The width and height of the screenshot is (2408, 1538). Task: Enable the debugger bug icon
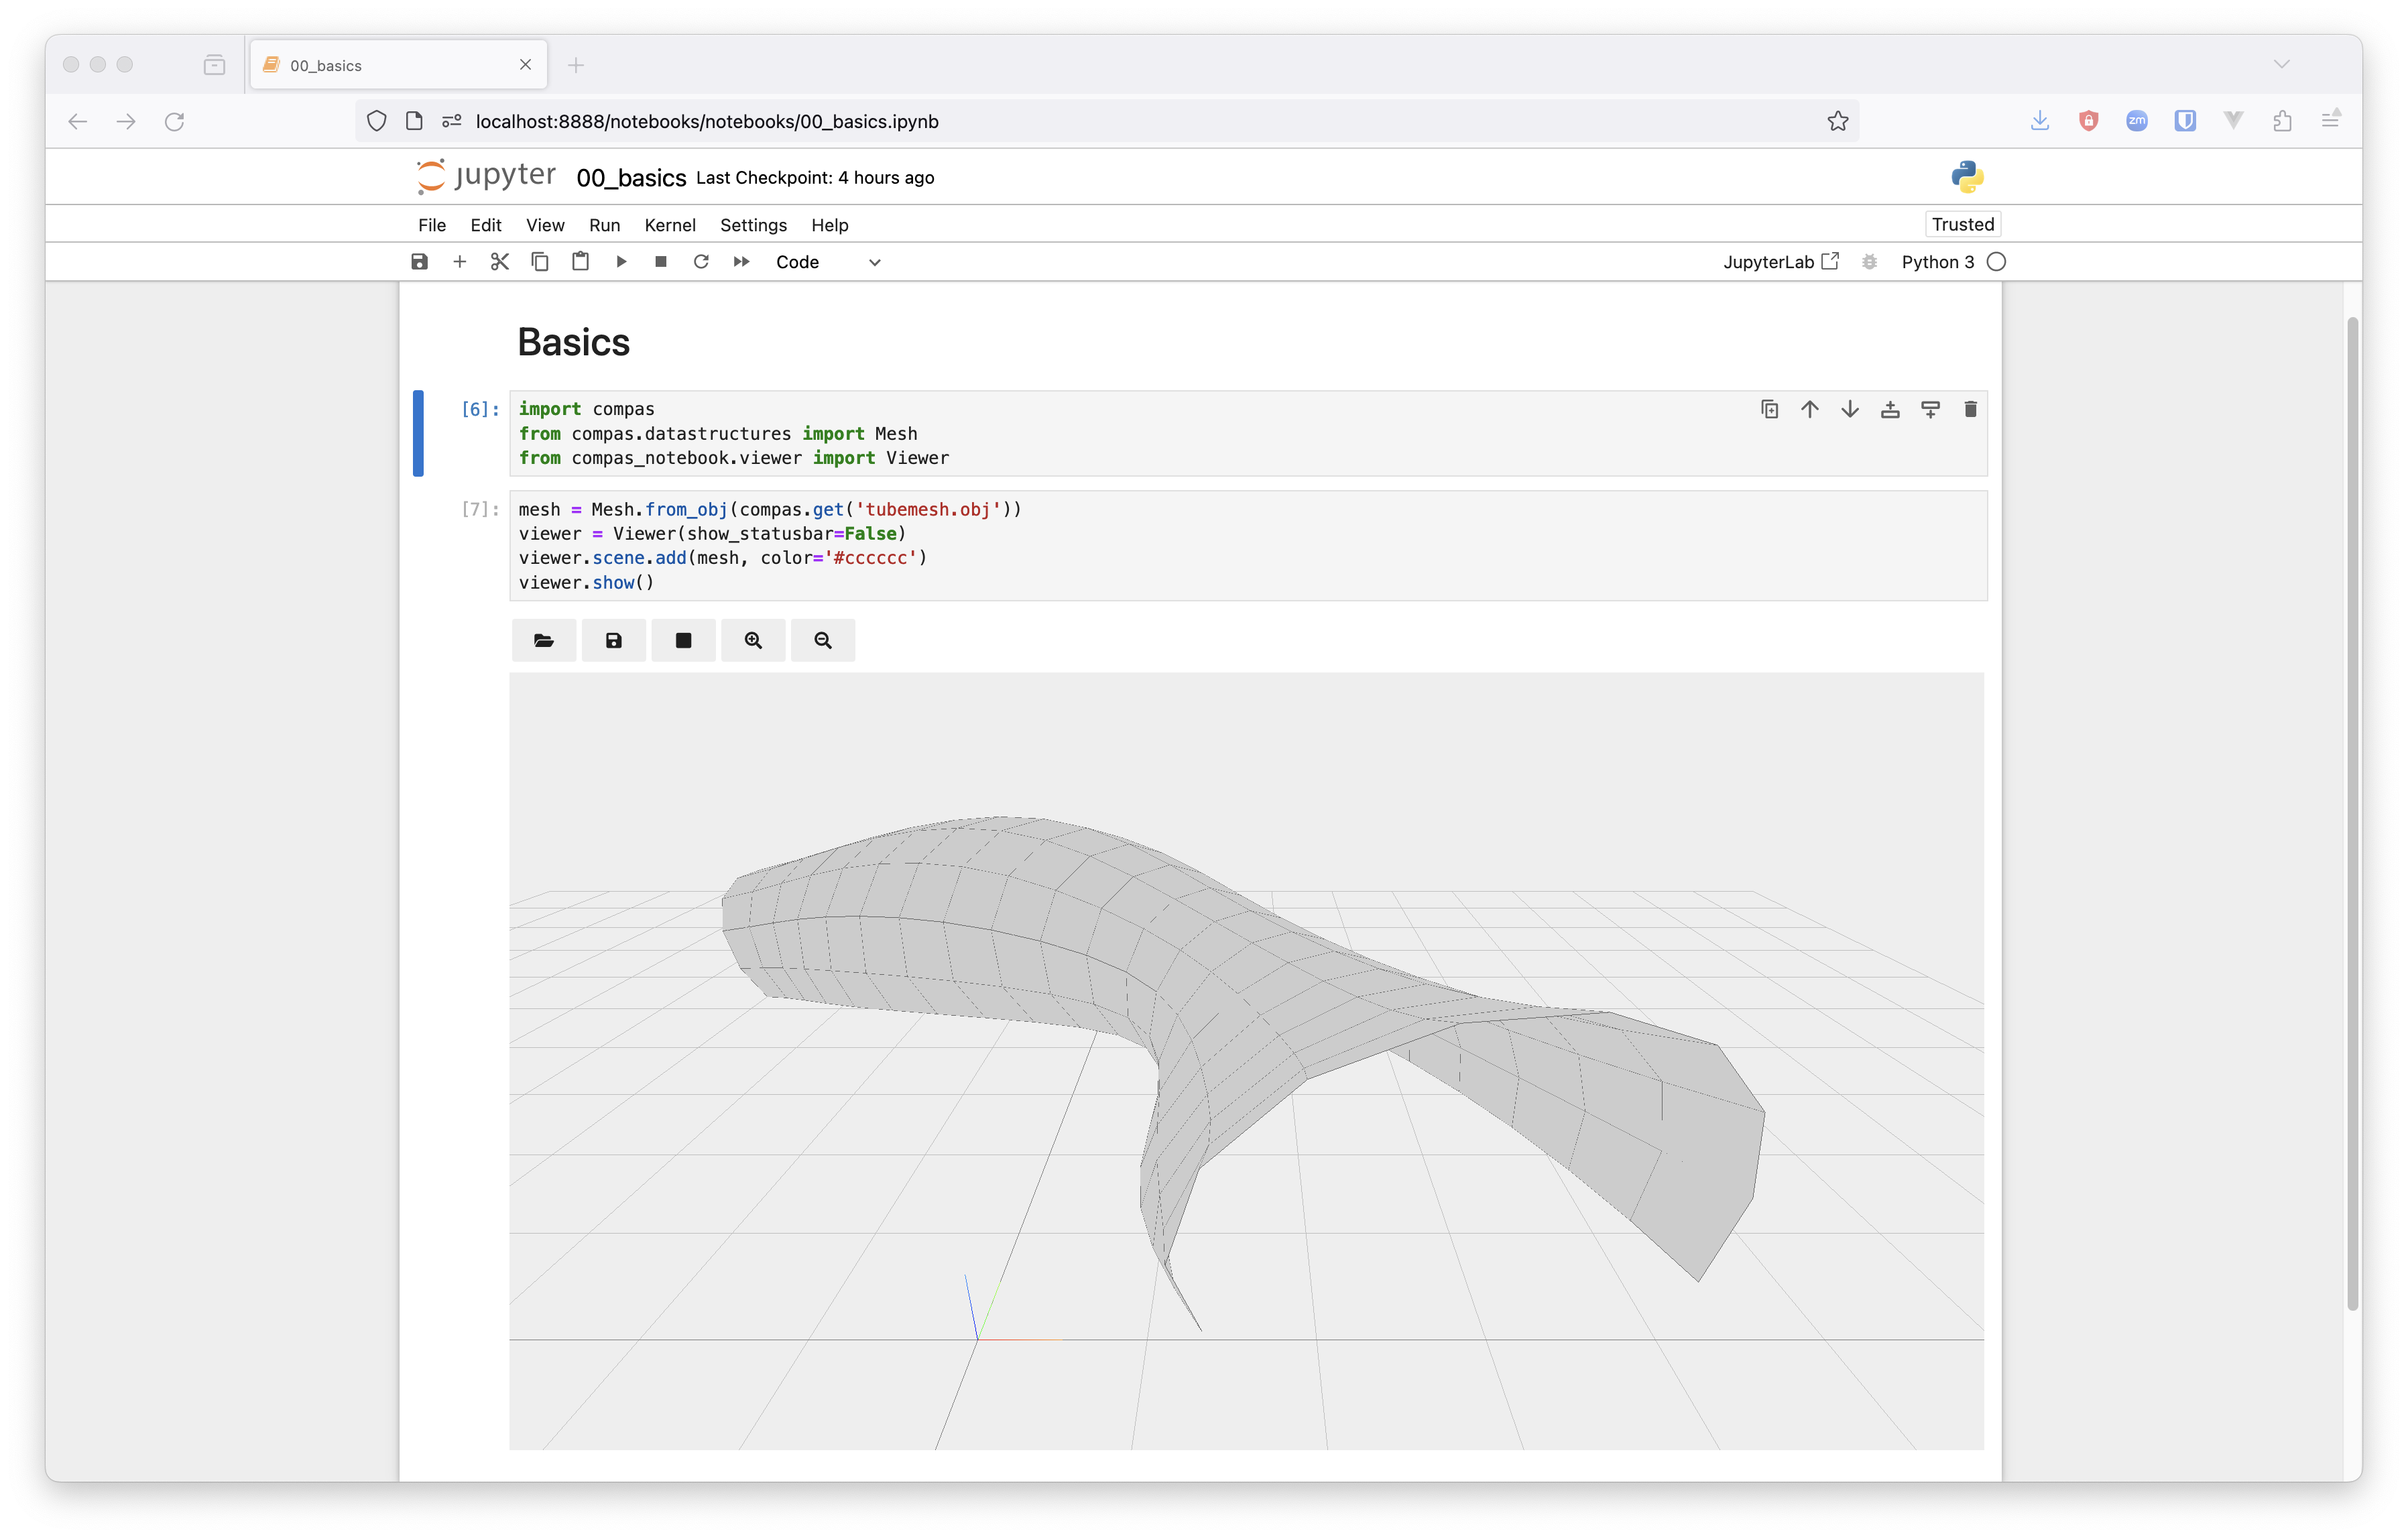(x=1869, y=262)
